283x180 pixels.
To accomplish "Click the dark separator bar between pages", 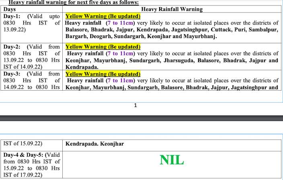I will coord(141,118).
